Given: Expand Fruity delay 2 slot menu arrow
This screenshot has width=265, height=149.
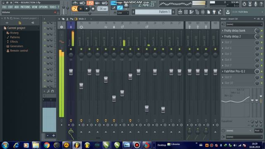Looking at the screenshot, I should [223, 36].
